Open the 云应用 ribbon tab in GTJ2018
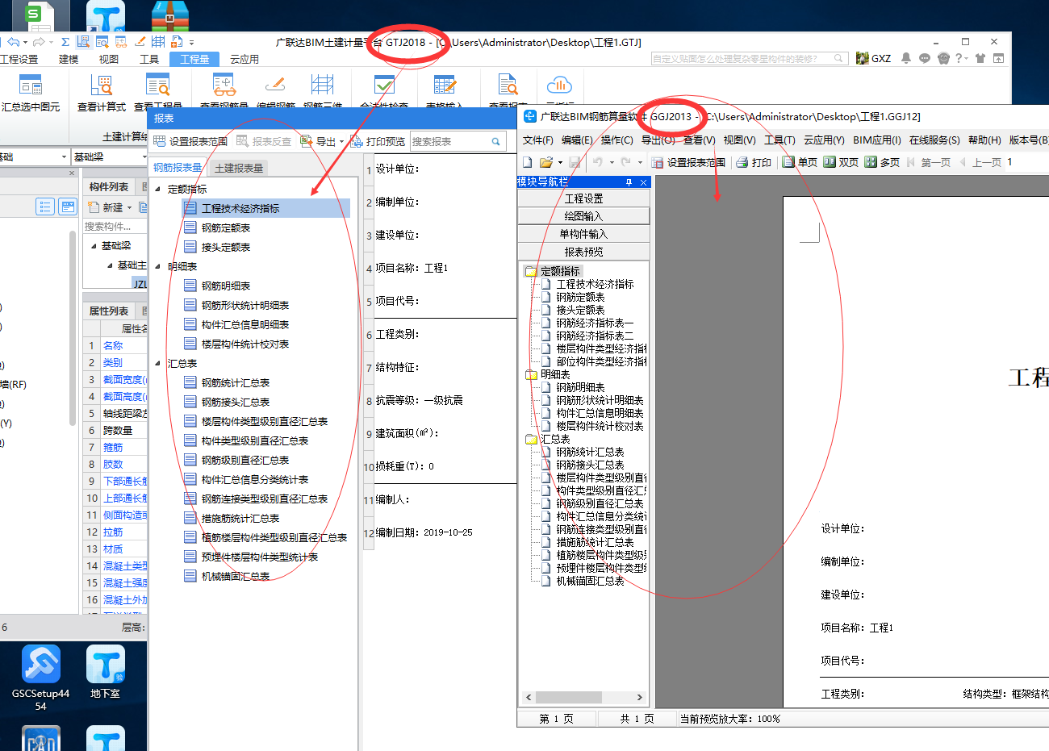 (x=244, y=59)
